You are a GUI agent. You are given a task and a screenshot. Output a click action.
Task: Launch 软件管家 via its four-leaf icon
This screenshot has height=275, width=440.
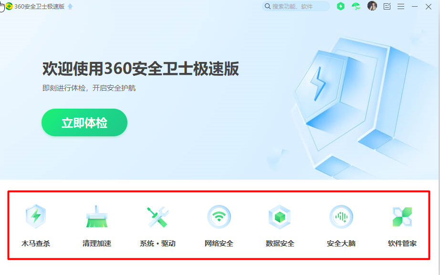(x=402, y=217)
